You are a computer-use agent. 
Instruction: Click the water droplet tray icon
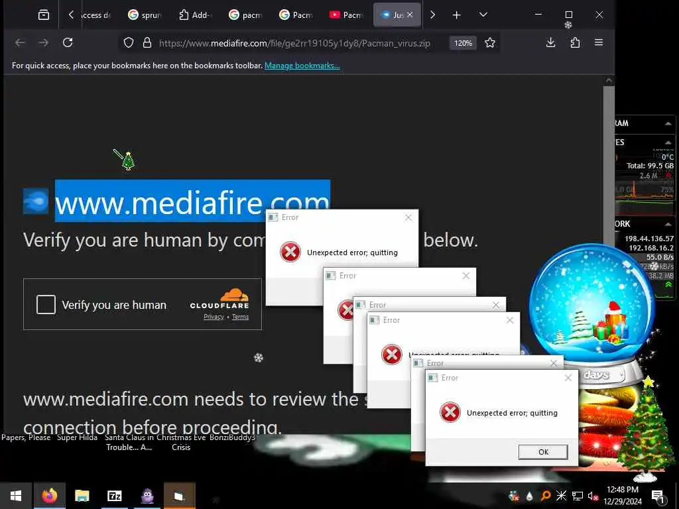529,496
